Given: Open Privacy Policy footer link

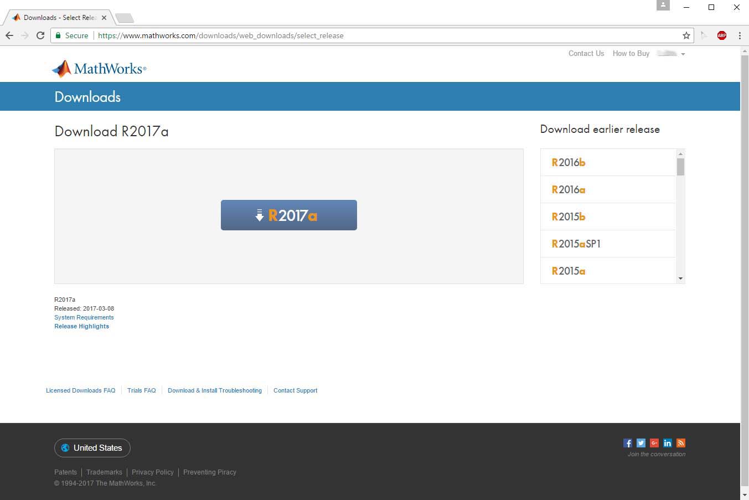Looking at the screenshot, I should point(153,472).
